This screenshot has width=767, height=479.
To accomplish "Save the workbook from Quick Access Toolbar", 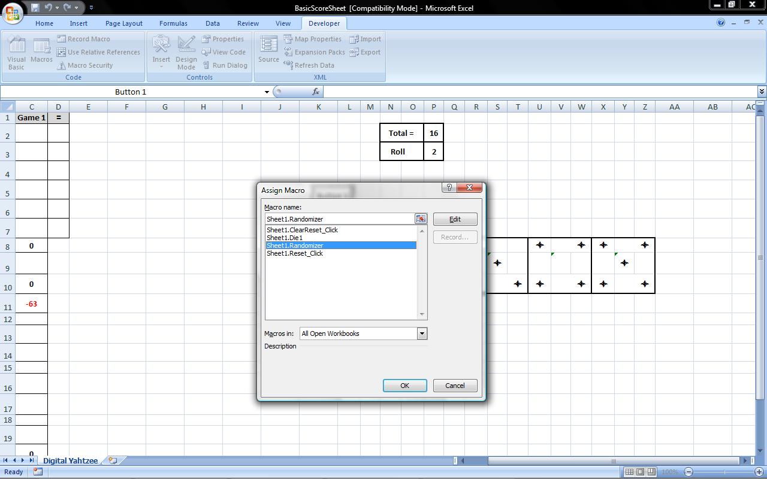I will click(35, 8).
